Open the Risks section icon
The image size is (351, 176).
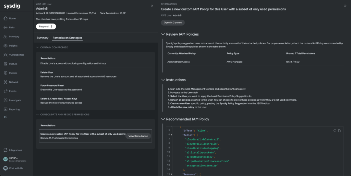pyautogui.click(x=5, y=27)
